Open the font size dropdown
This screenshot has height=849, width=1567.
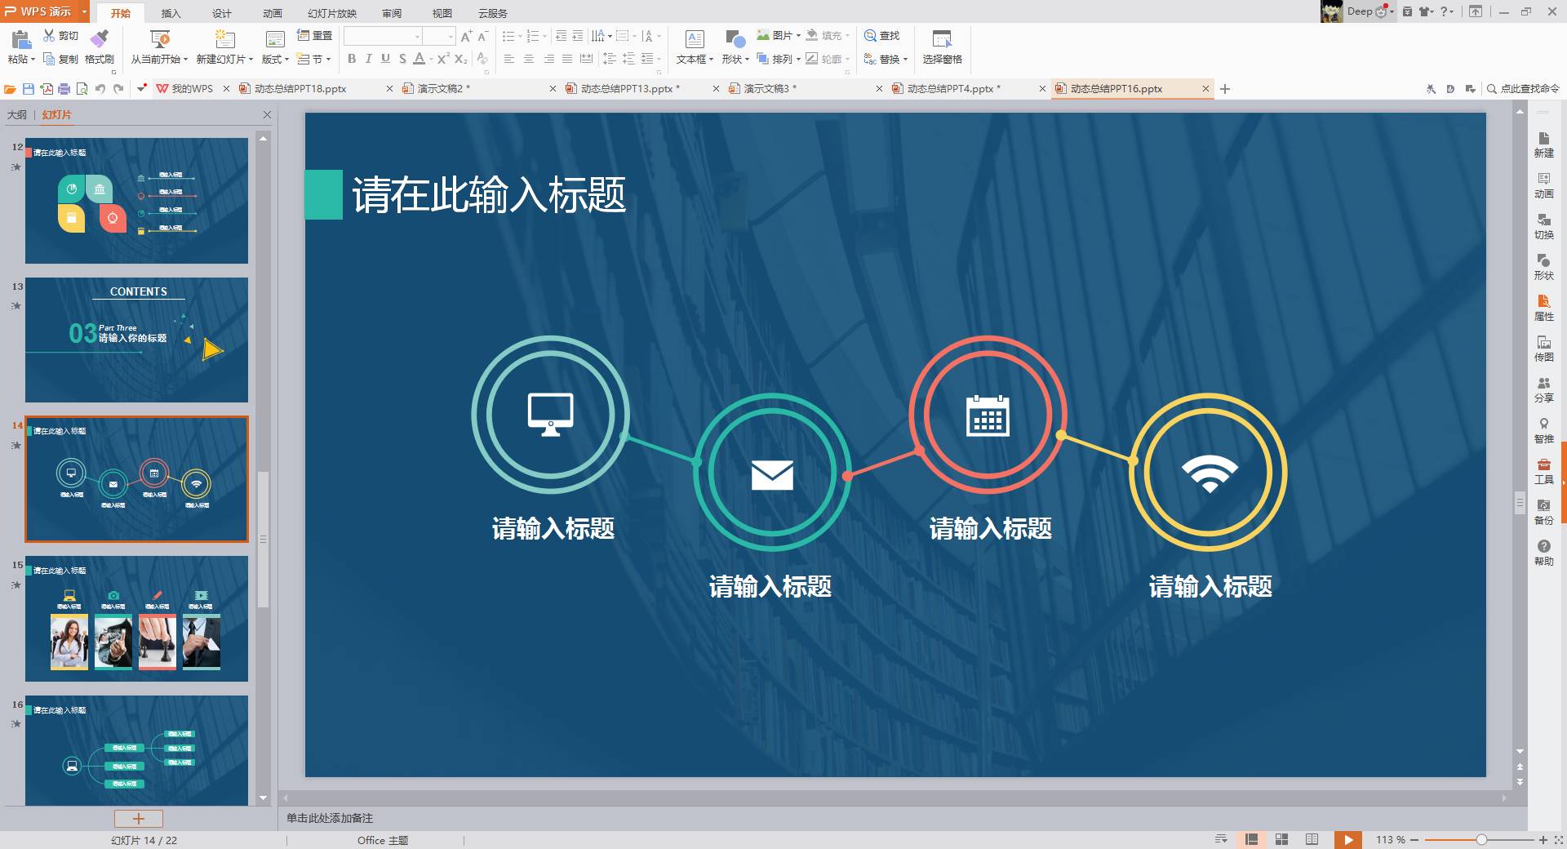(452, 36)
